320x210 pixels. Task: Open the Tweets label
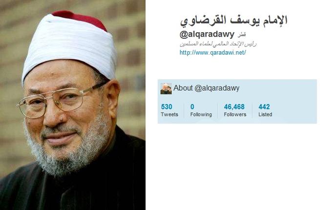click(x=170, y=114)
